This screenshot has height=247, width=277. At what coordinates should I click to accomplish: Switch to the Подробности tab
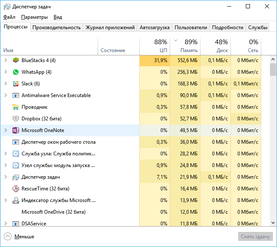pyautogui.click(x=228, y=27)
